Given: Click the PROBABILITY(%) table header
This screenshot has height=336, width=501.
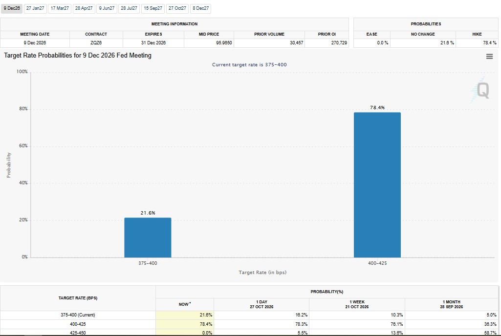Looking at the screenshot, I should tap(327, 292).
